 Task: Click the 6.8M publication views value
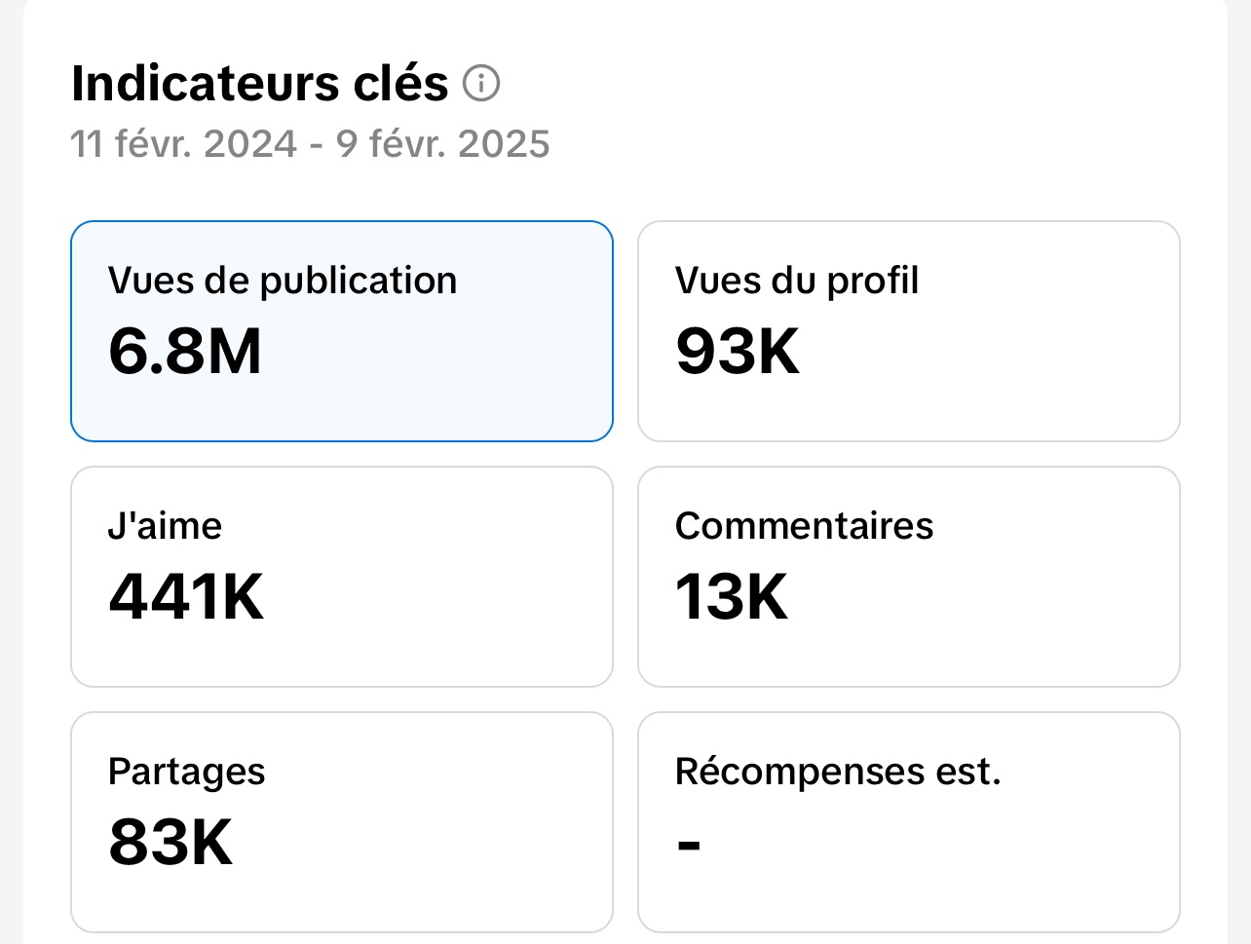[185, 351]
